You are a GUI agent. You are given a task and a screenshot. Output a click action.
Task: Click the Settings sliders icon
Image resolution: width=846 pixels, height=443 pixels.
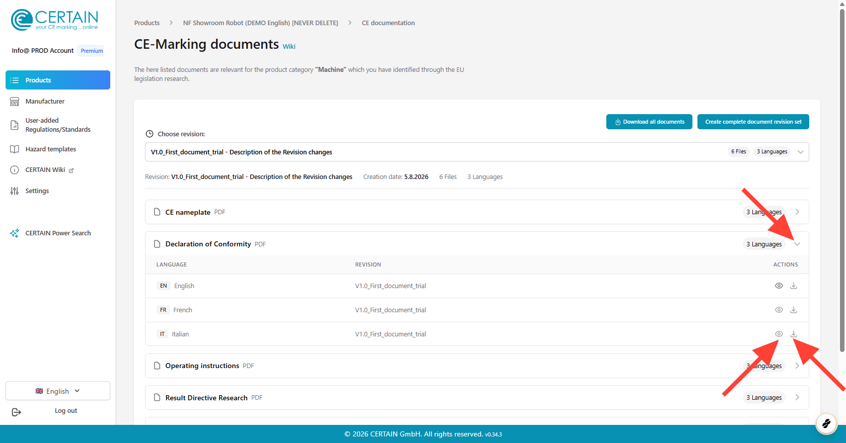(x=15, y=191)
